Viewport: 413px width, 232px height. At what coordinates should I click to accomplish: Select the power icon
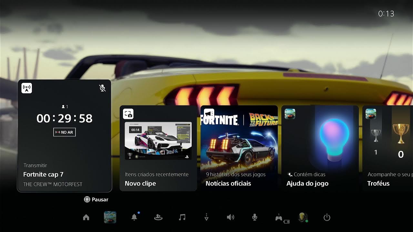[x=327, y=217]
